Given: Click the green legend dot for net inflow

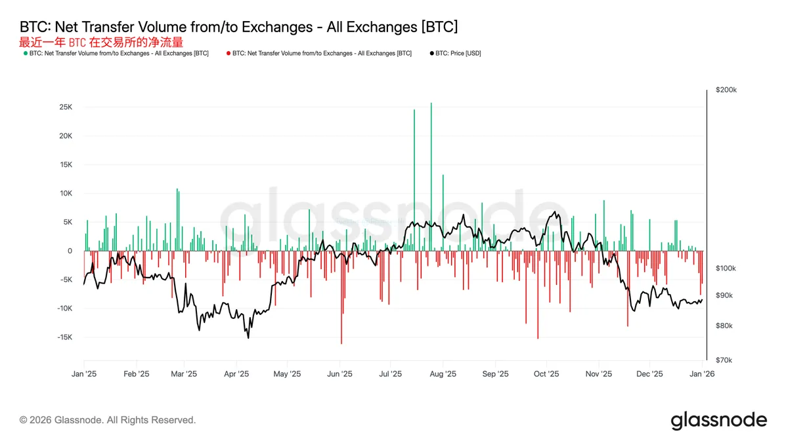Looking at the screenshot, I should [x=25, y=53].
